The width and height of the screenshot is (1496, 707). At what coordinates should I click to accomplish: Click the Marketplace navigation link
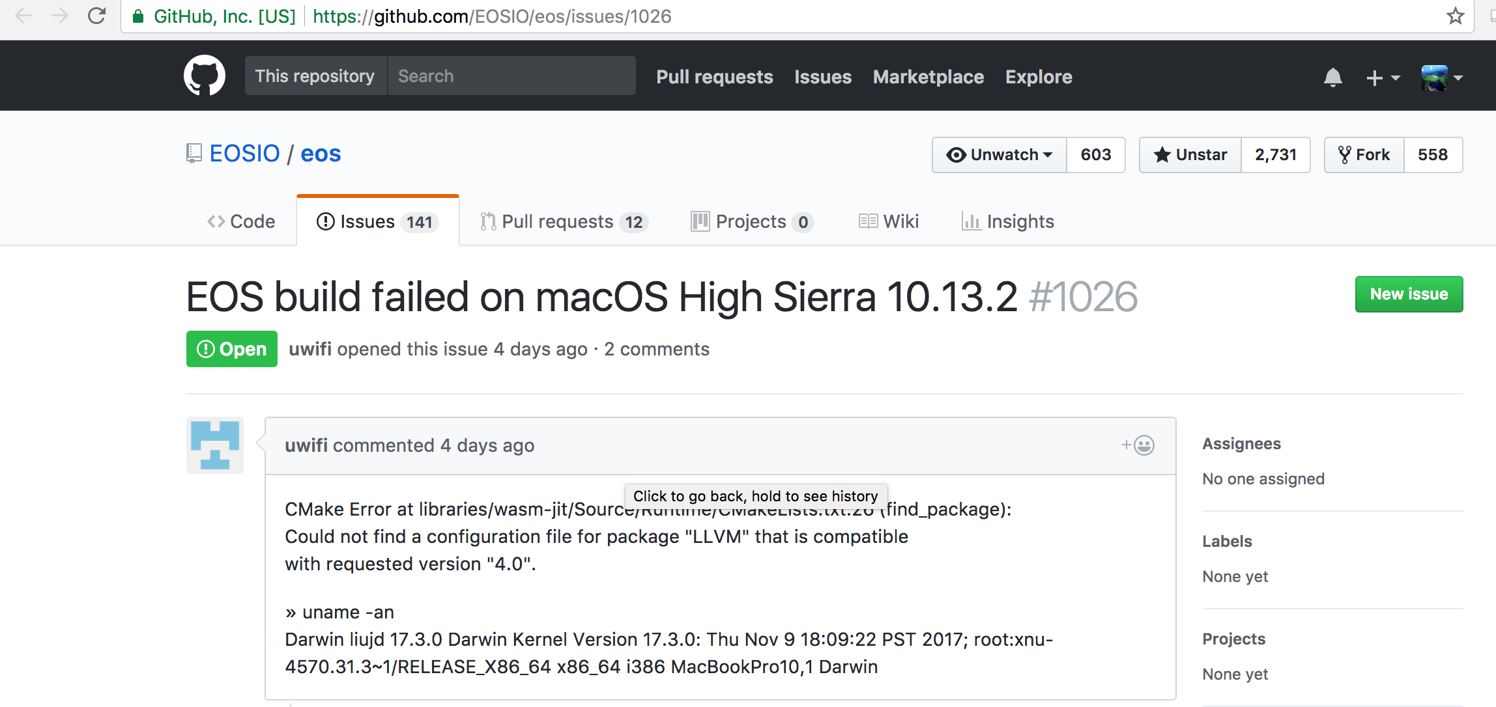click(928, 77)
